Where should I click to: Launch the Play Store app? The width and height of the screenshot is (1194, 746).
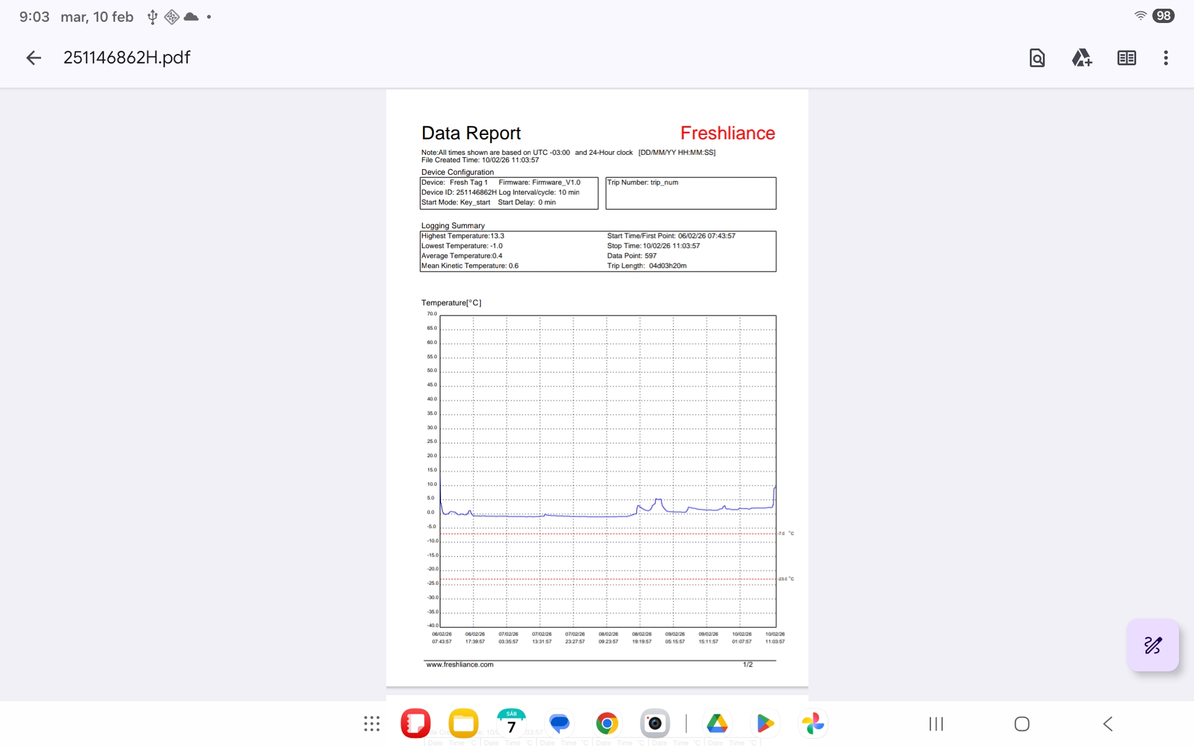[765, 724]
